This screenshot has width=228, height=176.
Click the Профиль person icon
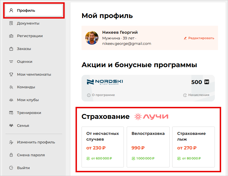pos(11,11)
